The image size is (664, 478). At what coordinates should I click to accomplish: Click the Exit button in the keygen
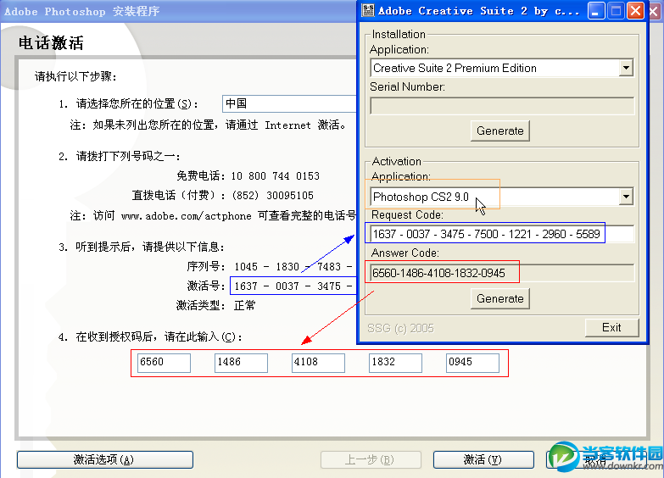pos(611,327)
